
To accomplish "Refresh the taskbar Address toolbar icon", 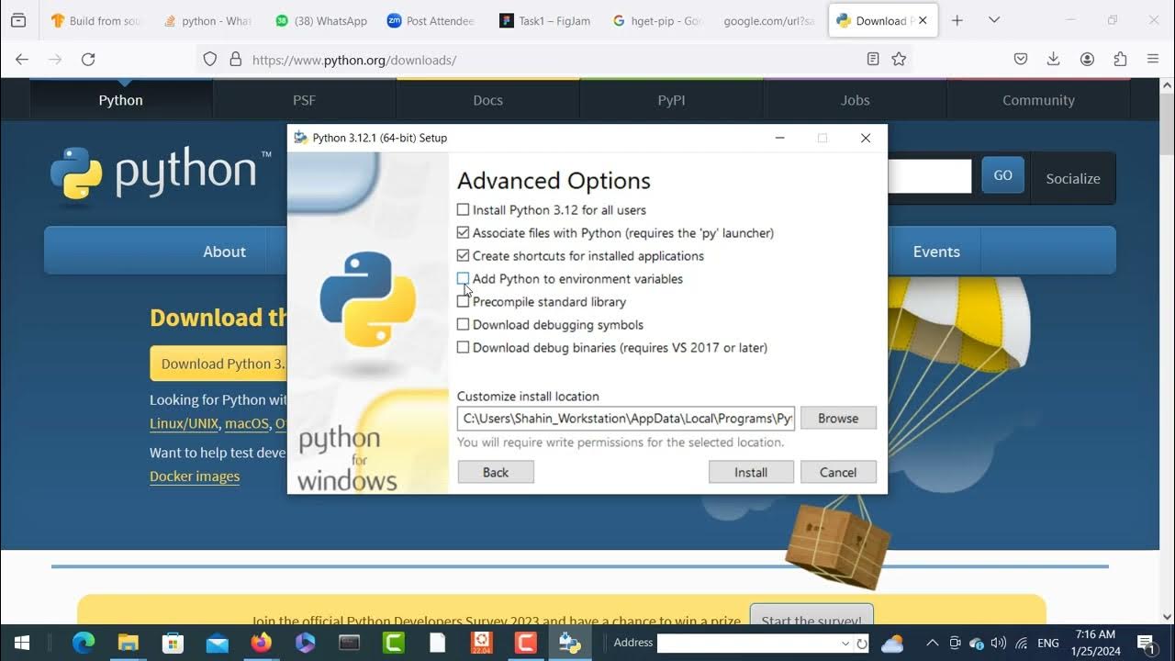I will click(862, 644).
